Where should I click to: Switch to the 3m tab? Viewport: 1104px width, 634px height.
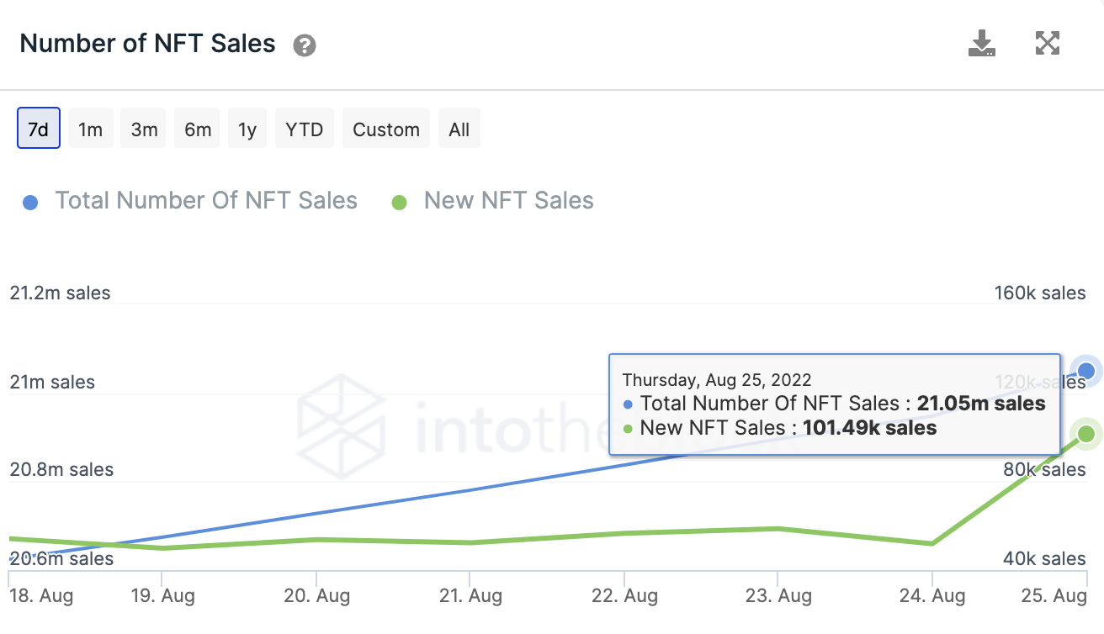[x=142, y=128]
